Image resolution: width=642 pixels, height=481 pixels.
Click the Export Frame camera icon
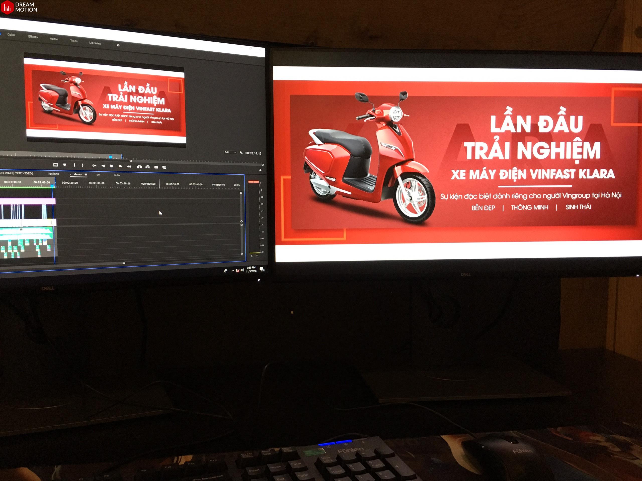pyautogui.click(x=156, y=167)
